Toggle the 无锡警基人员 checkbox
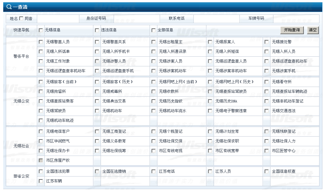Screen dimensions: 325x192 pyautogui.click(x=41, y=42)
